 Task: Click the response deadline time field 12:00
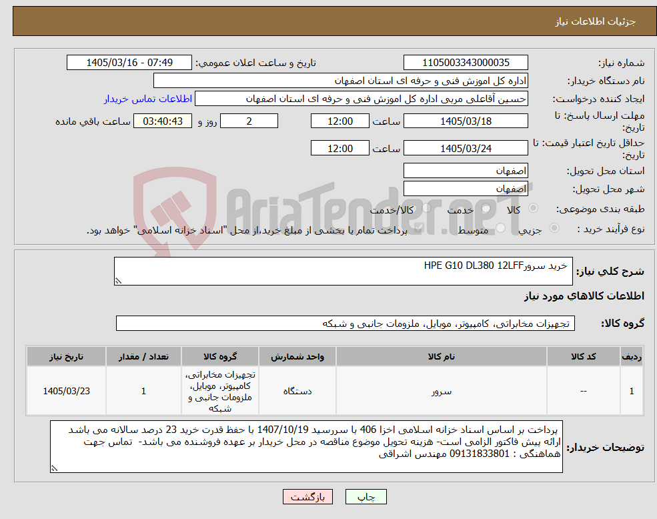point(340,121)
